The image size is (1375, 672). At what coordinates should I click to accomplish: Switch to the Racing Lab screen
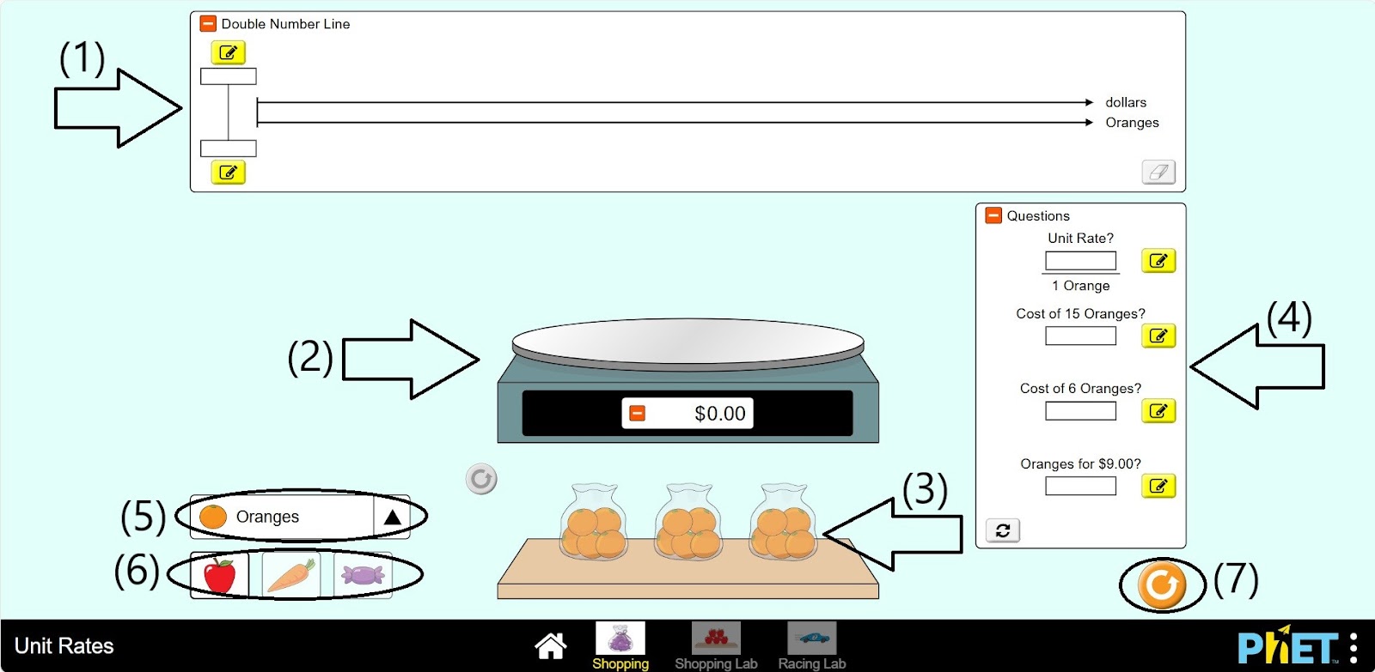click(811, 645)
